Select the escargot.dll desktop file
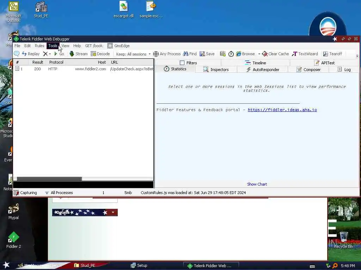The width and height of the screenshot is (361, 270). 124,9
